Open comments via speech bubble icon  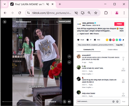(x=88, y=40)
